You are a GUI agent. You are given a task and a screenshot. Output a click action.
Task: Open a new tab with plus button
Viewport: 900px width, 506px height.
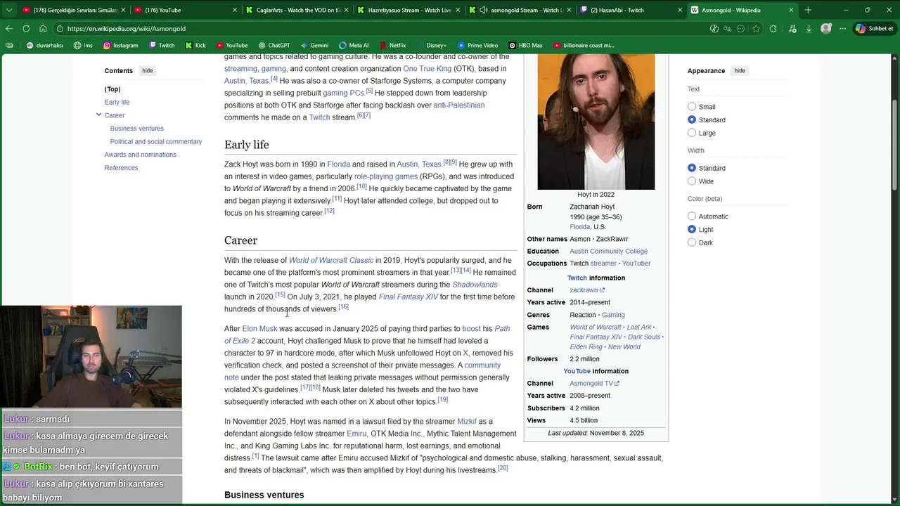pos(807,10)
